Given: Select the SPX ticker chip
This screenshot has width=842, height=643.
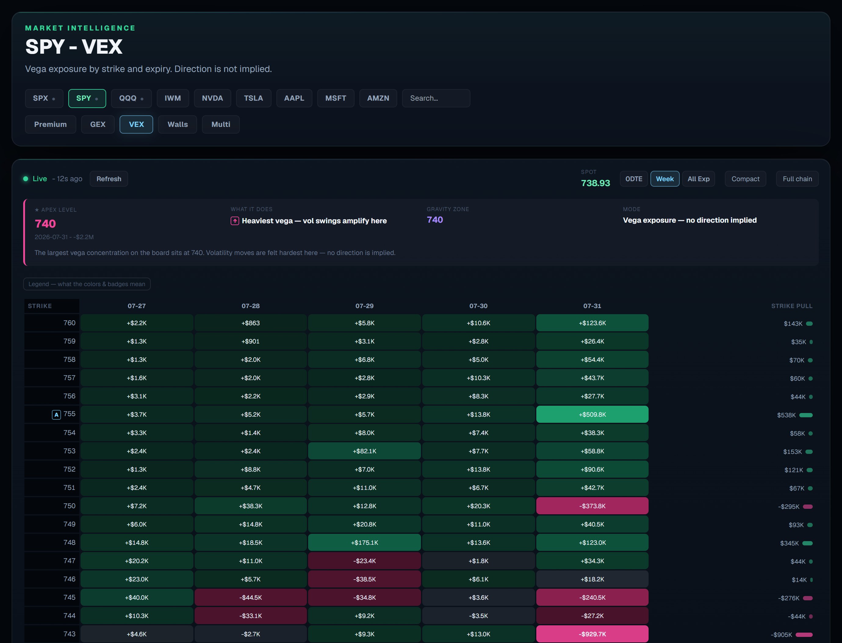Looking at the screenshot, I should (44, 98).
